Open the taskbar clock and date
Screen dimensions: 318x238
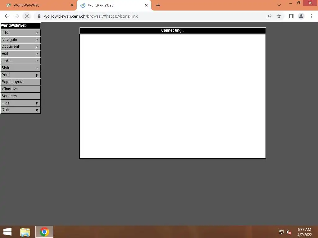pyautogui.click(x=304, y=232)
